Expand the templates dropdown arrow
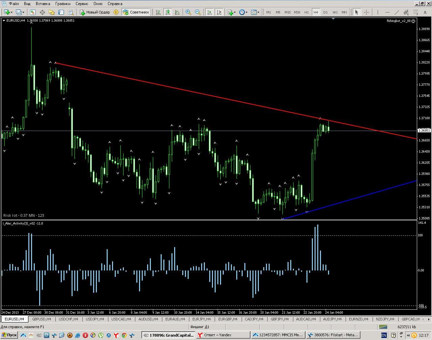Viewport: 432px width, 340px height. [259, 12]
